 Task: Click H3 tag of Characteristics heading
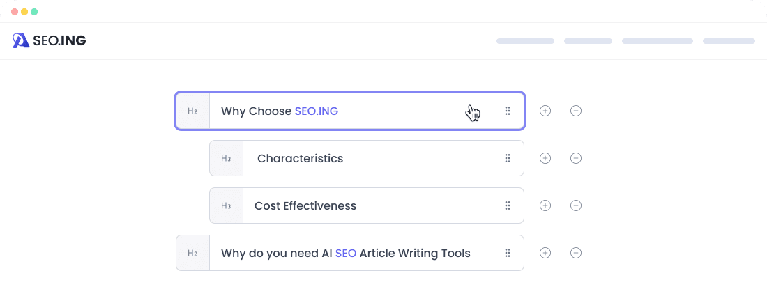226,158
